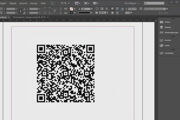Open the Tabelle menu
180x120 pixels.
coord(13,3)
